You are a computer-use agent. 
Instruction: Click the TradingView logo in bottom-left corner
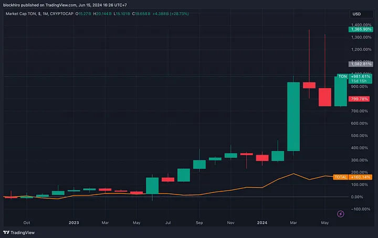coord(16,232)
